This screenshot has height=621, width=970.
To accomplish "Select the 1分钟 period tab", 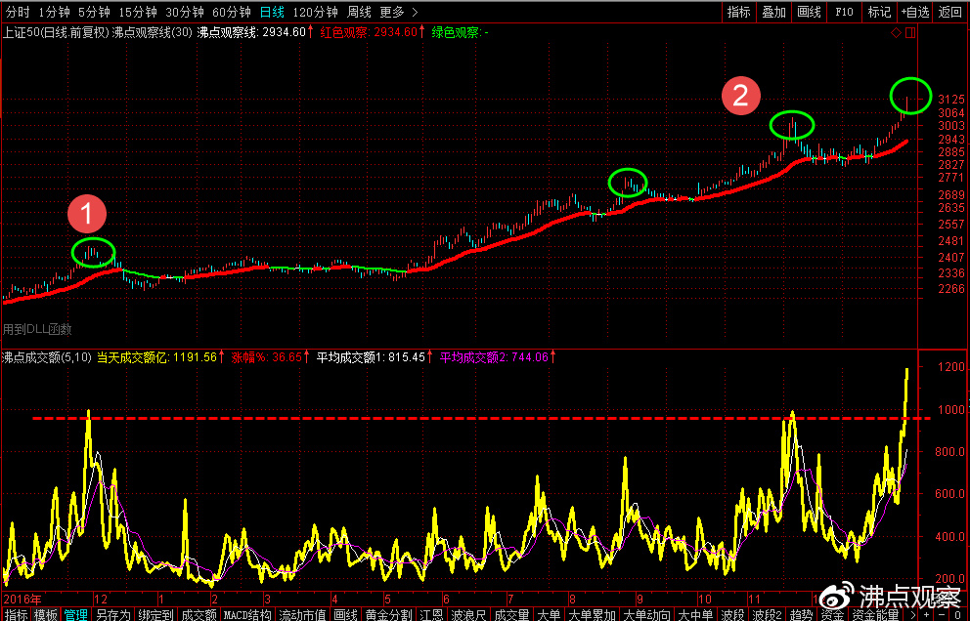I will (54, 12).
